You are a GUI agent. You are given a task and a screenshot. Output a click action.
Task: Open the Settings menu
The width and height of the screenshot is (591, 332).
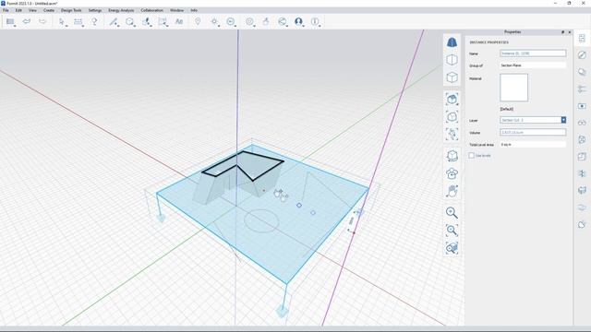click(x=95, y=10)
